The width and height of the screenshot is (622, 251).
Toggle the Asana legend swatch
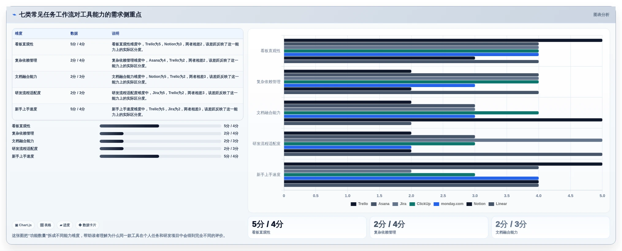click(x=374, y=204)
